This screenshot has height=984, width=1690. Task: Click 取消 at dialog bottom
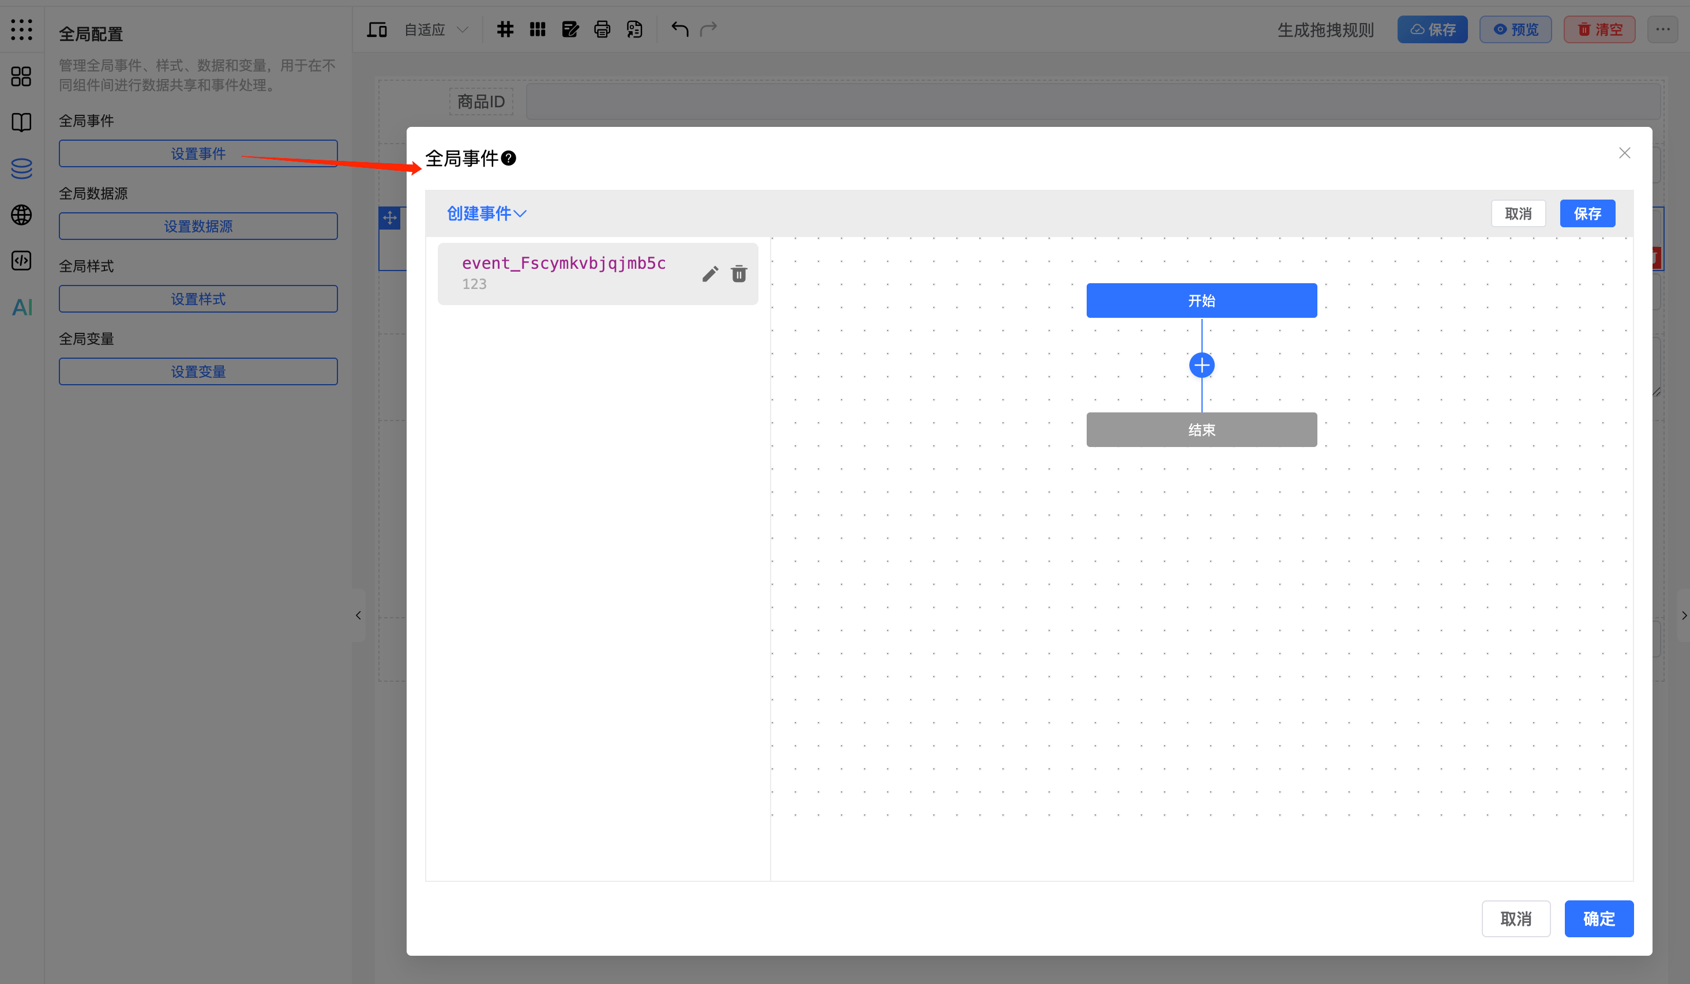pos(1515,918)
